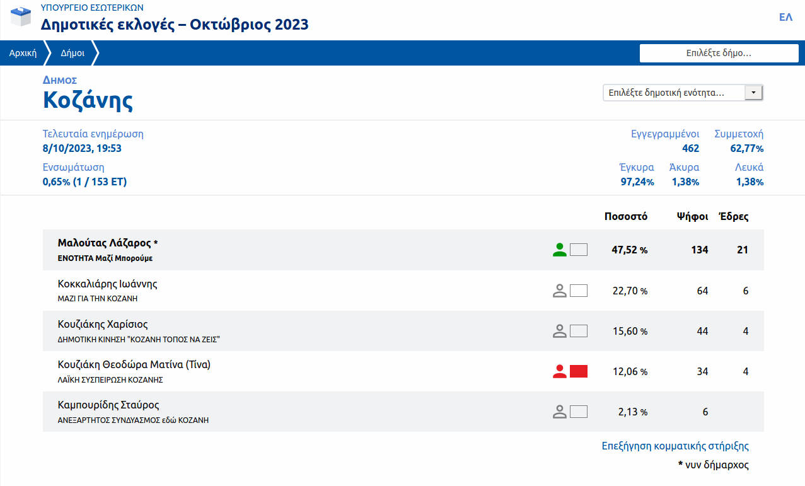
Task: Click gray person icon for Καμπουρίδης Σταύρος
Action: pyautogui.click(x=559, y=412)
